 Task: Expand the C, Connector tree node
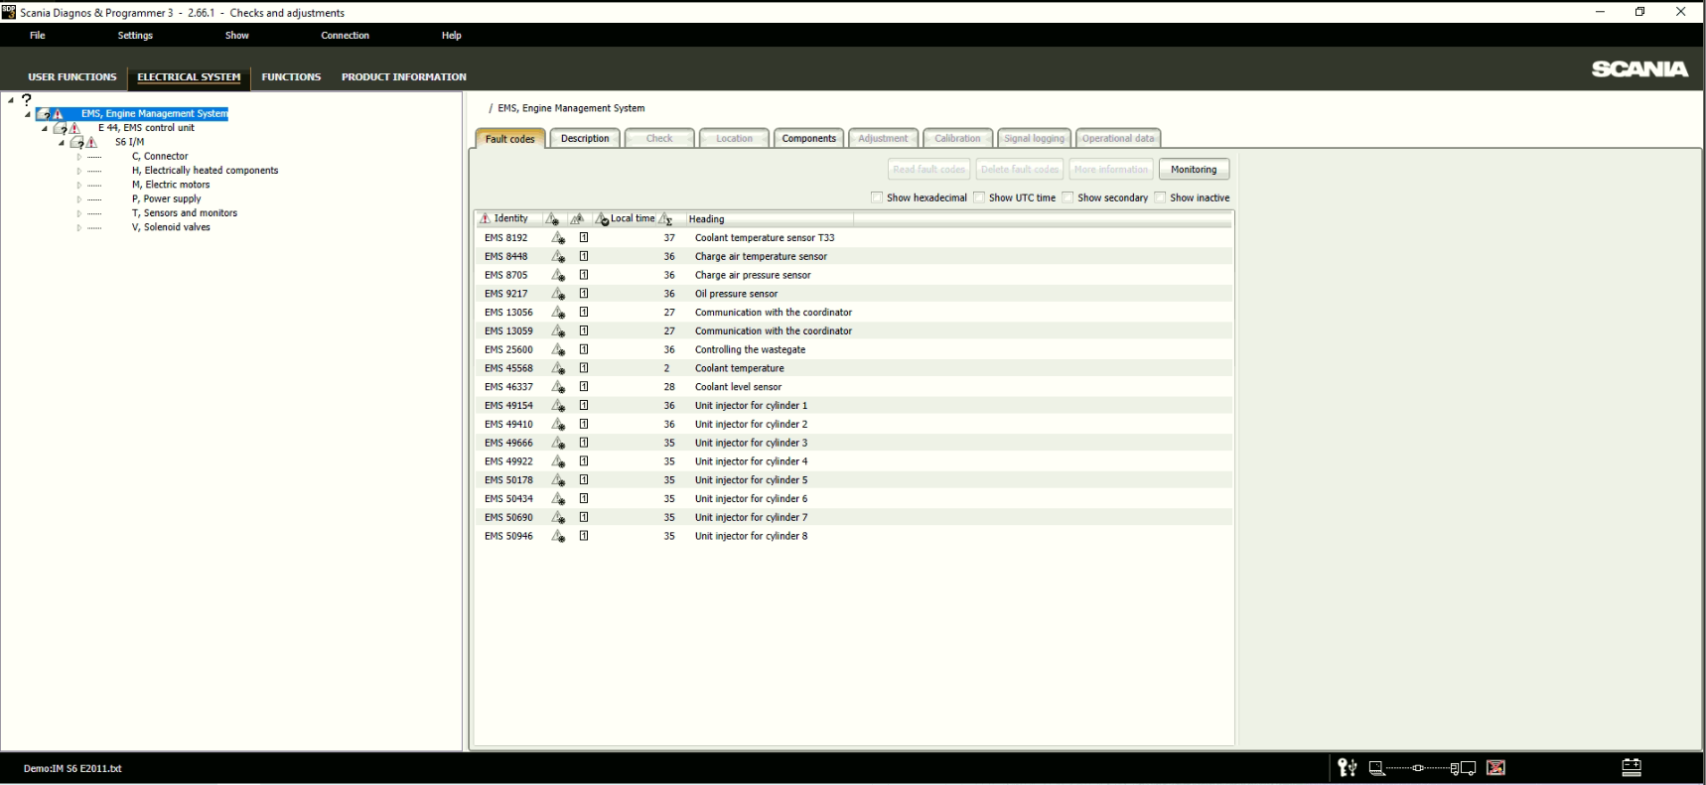coord(79,157)
